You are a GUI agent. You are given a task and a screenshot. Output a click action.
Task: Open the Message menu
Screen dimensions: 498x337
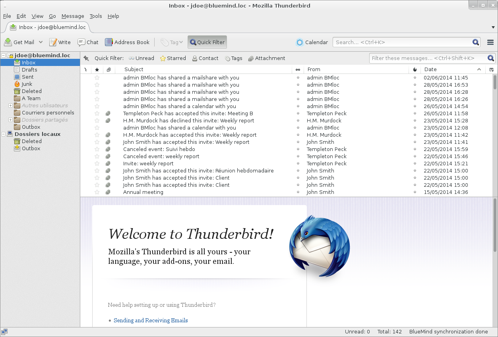point(73,16)
